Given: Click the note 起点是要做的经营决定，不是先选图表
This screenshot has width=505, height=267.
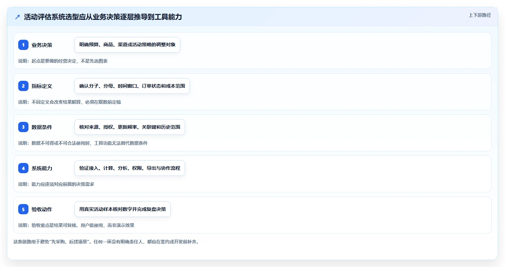Looking at the screenshot, I should [x=63, y=61].
